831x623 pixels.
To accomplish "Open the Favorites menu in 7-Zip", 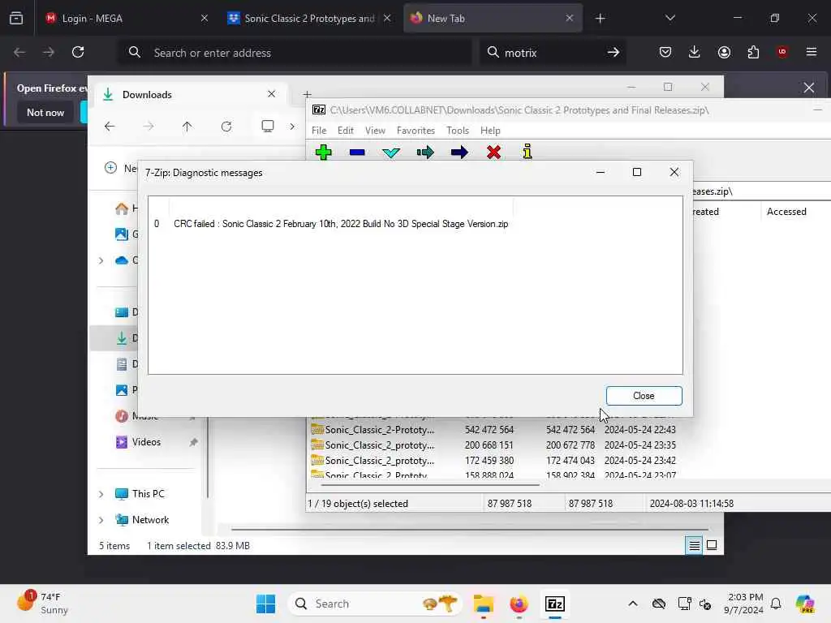I will 415,131.
